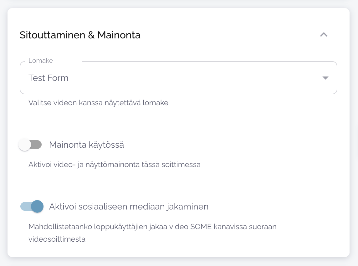Click the white knob of the advertising switch
Viewport: 358px width, 266px height.
click(x=25, y=145)
